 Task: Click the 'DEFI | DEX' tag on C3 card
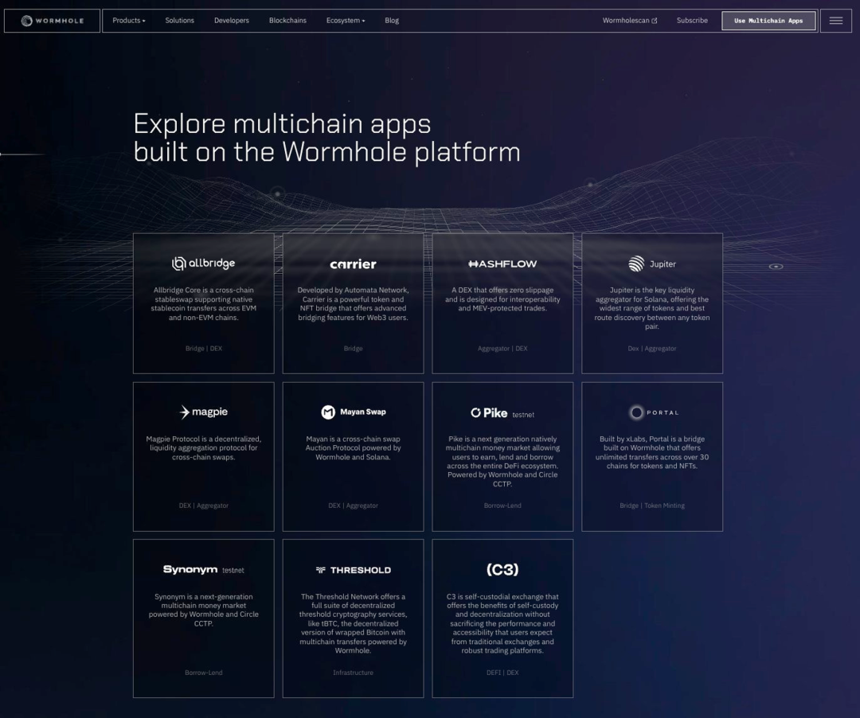tap(502, 673)
